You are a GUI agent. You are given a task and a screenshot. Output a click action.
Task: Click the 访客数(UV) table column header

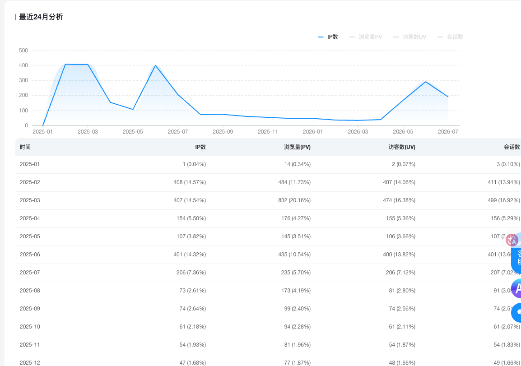tap(402, 147)
